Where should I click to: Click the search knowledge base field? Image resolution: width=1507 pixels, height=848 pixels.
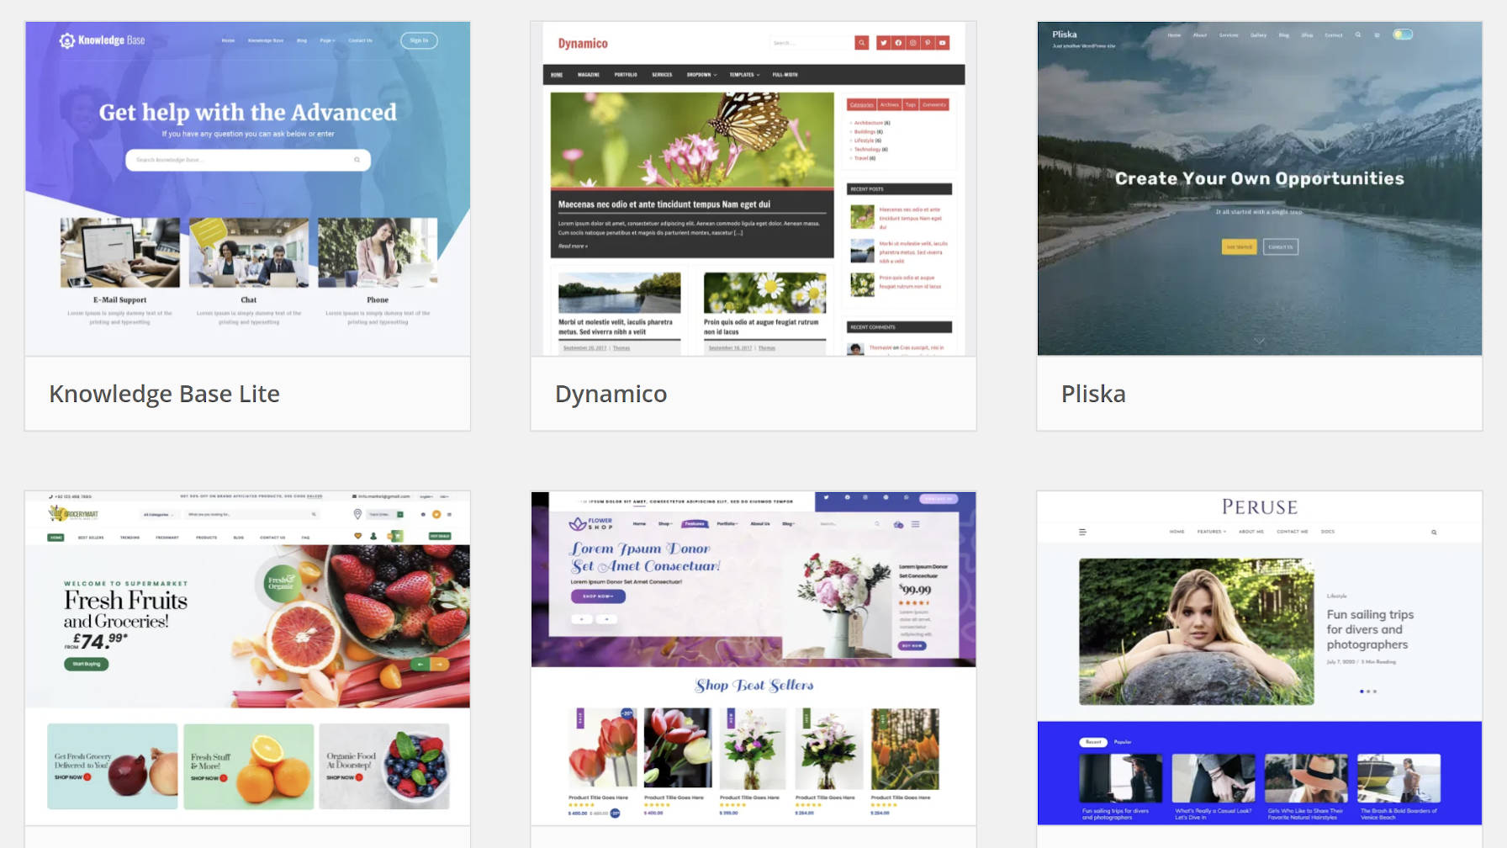[248, 160]
